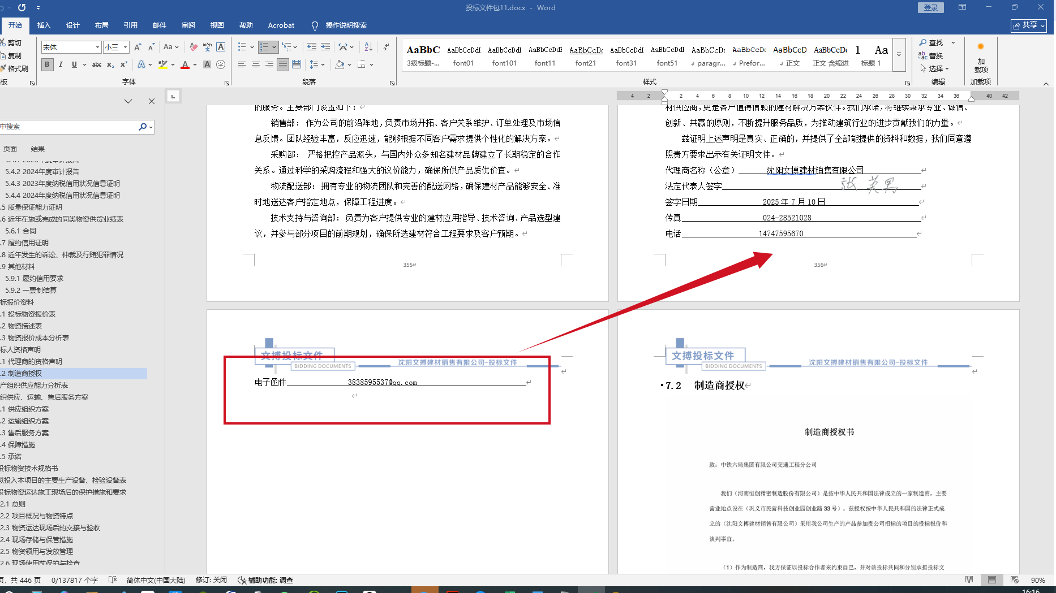The width and height of the screenshot is (1056, 593).
Task: Open the 布局 (Layout) tab
Action: (101, 25)
